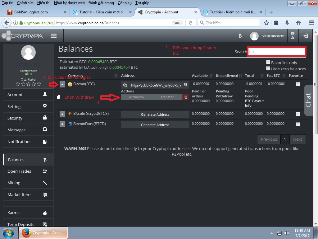Reload the page with the refresh icon
Screen dimensions: 318x239
point(190,23)
